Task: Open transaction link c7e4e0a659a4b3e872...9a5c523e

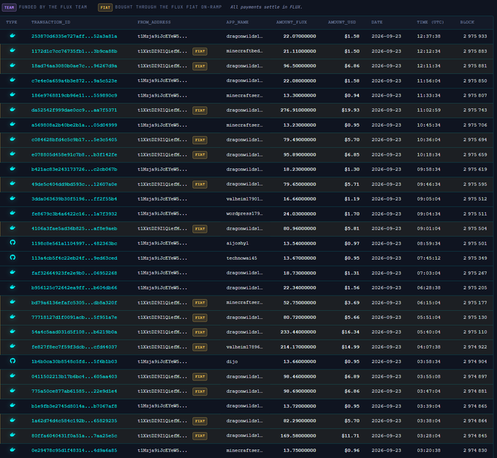Action: point(74,81)
